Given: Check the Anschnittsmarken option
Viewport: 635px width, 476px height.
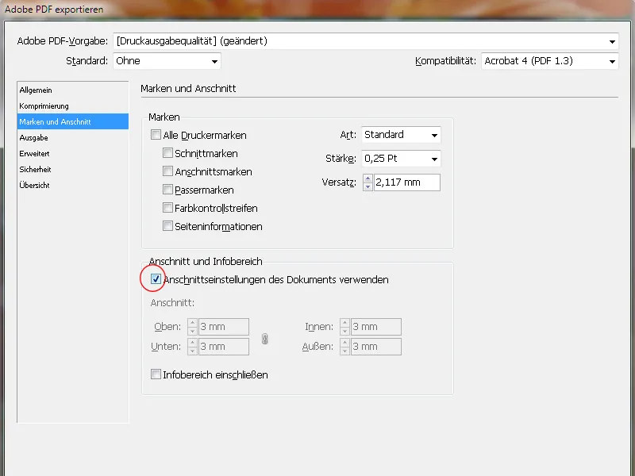Looking at the screenshot, I should pyautogui.click(x=167, y=171).
